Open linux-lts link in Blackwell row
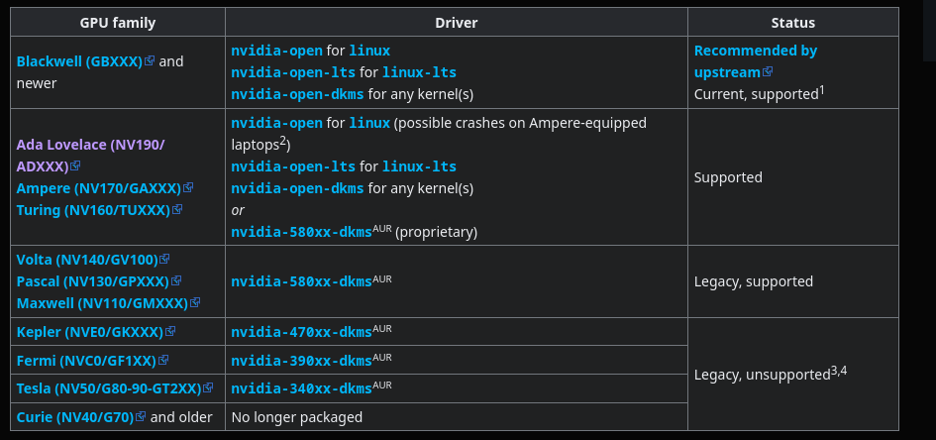The height and width of the screenshot is (440, 936). [x=419, y=72]
